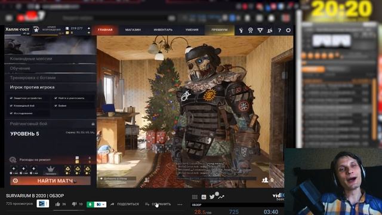The width and height of the screenshot is (382, 215).
Task: Click the faction star emblem icon
Action: 36,30
